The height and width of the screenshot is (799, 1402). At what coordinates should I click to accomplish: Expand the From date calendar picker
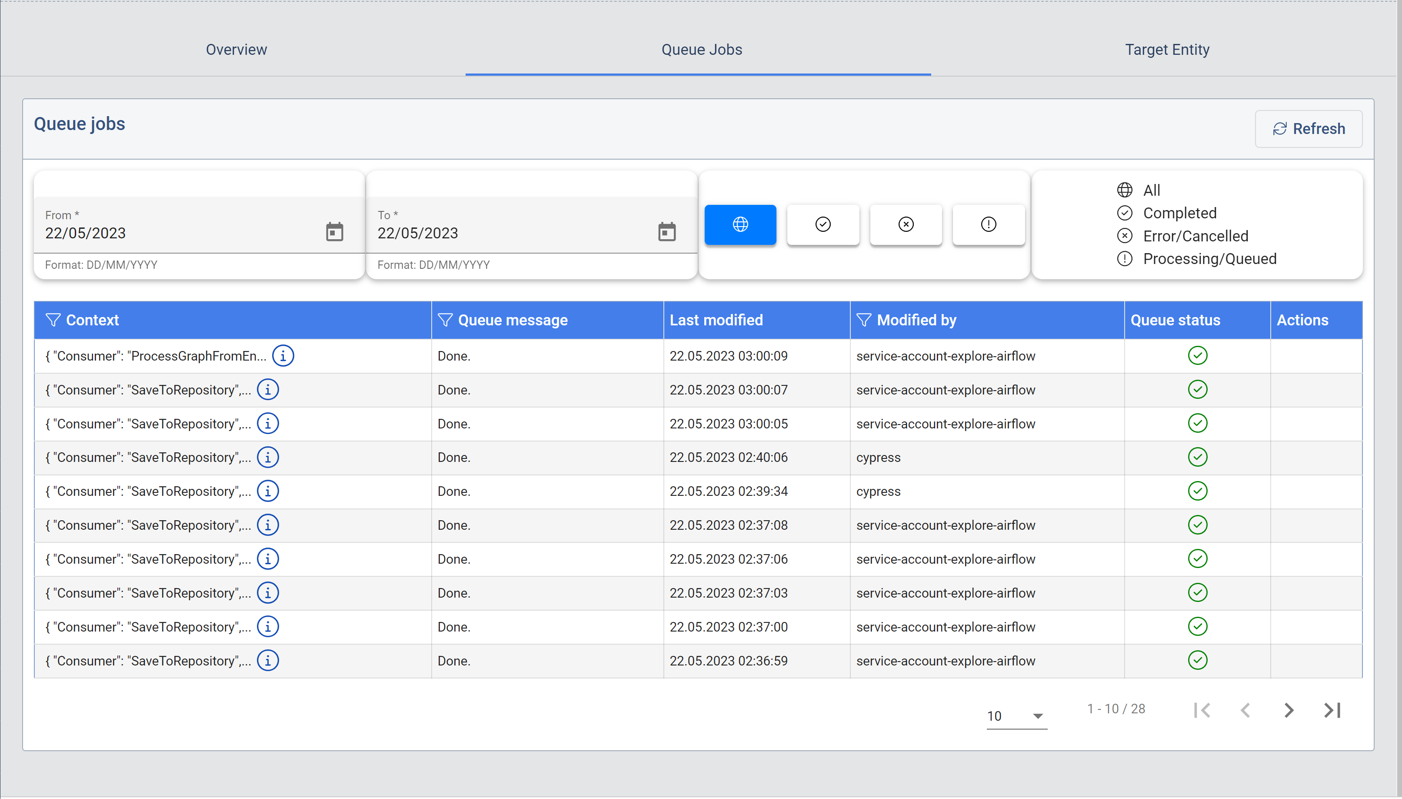[334, 233]
